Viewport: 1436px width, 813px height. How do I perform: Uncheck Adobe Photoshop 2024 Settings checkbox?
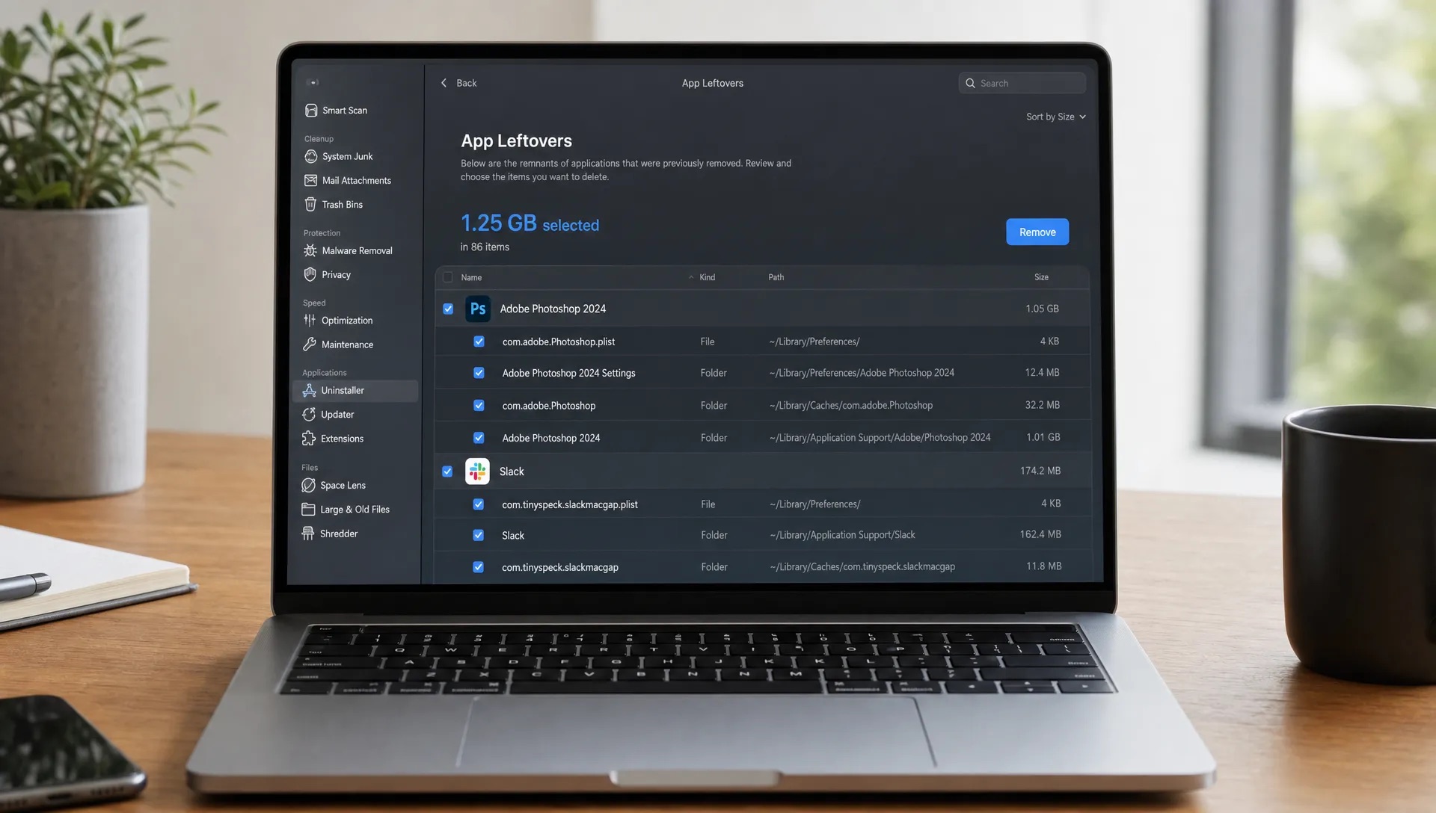[x=479, y=373]
